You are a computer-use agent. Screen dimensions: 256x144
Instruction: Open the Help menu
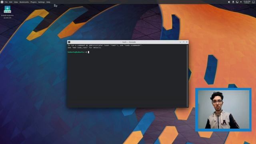click(x=48, y=2)
